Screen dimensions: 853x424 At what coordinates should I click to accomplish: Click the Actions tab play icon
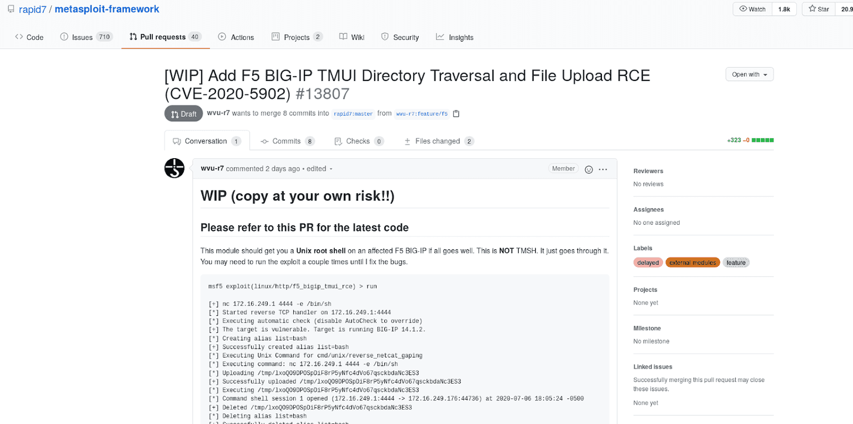[222, 37]
